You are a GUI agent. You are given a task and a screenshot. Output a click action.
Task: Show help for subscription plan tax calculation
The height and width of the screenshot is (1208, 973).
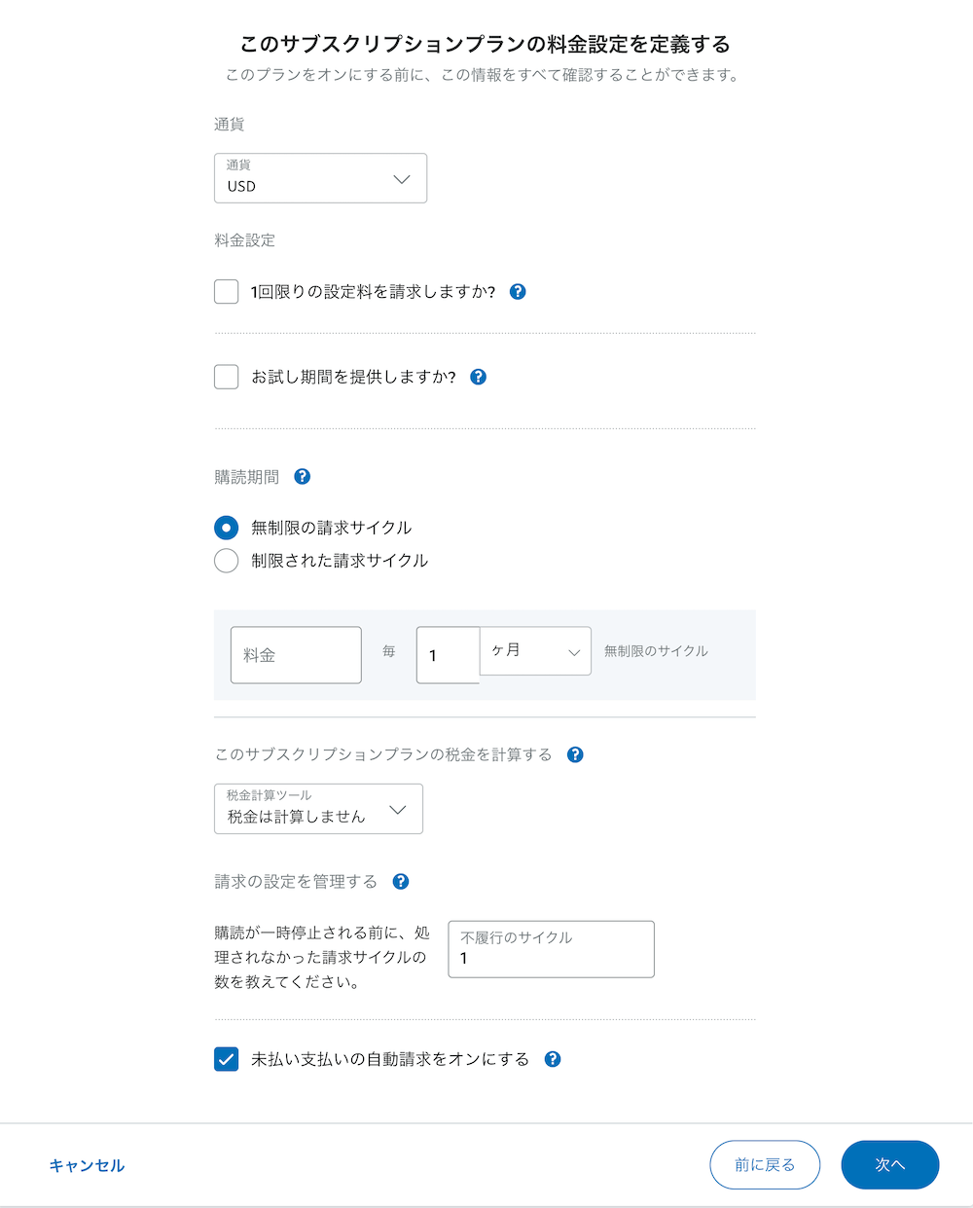click(575, 754)
